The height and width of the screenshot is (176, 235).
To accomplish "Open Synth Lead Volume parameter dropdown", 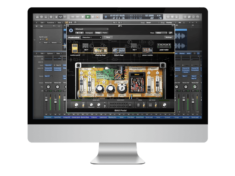I will (x=56, y=43).
